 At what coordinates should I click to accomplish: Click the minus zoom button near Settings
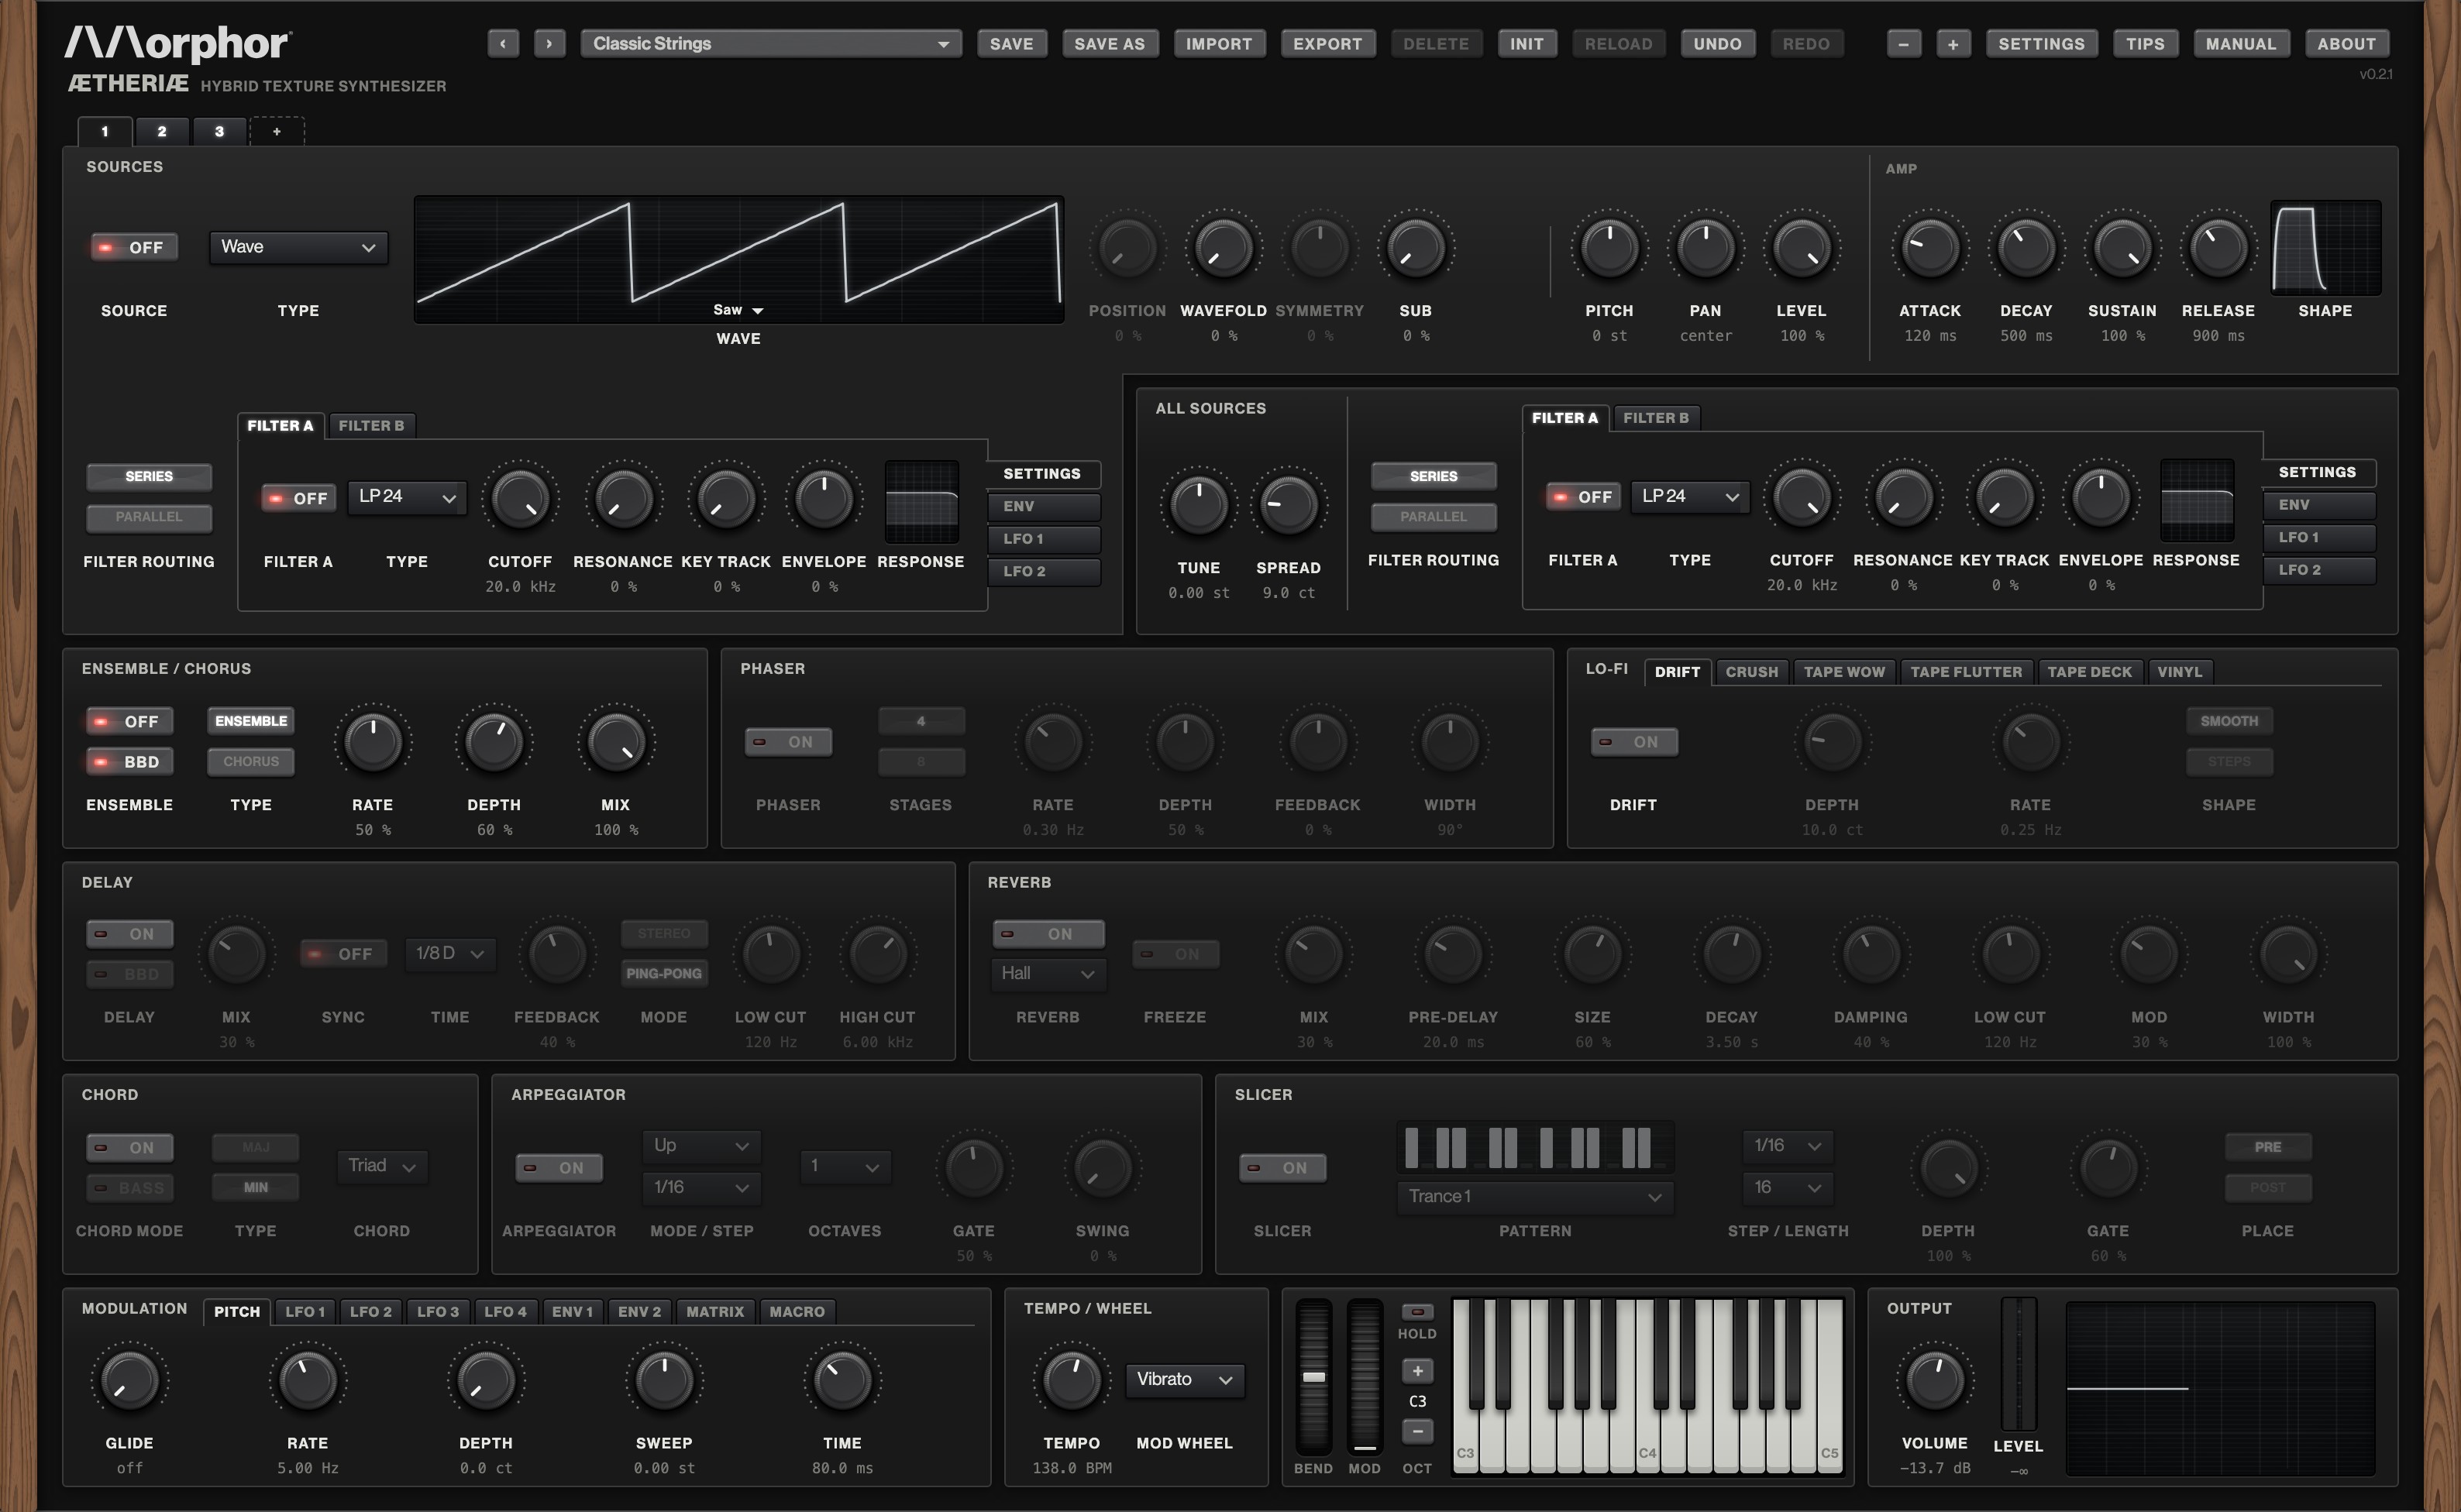pyautogui.click(x=1903, y=43)
